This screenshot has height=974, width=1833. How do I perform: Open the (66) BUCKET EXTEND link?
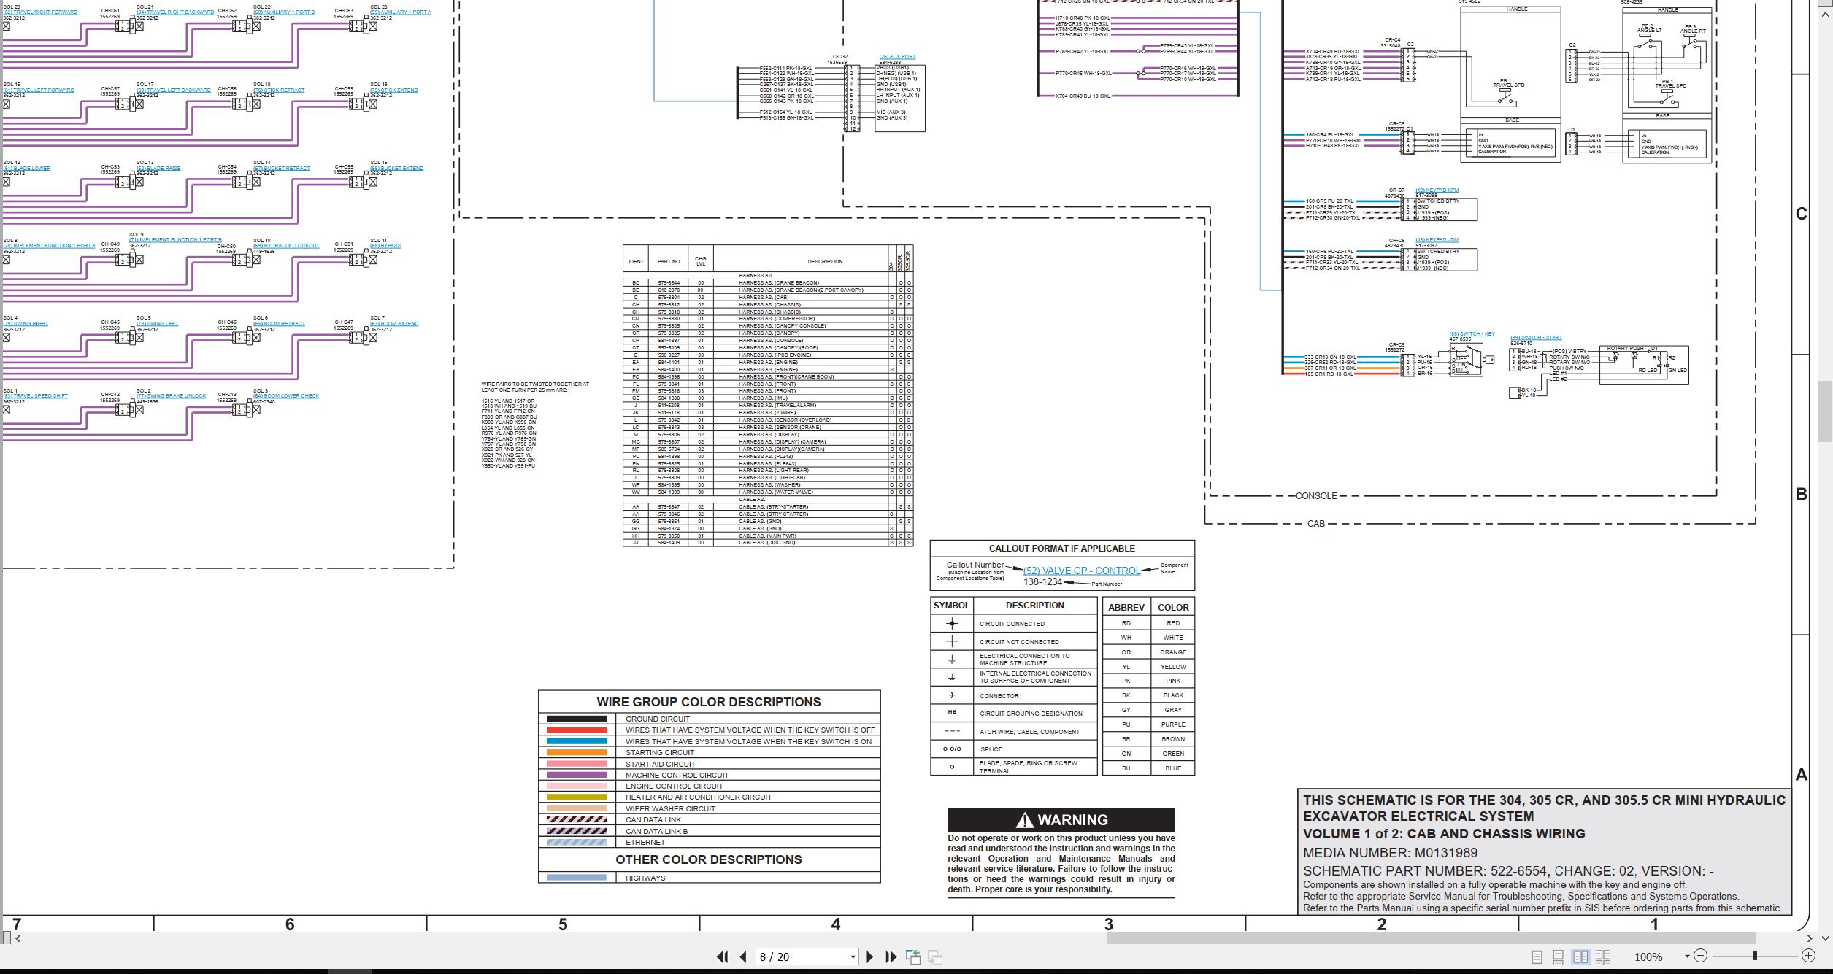tap(397, 169)
